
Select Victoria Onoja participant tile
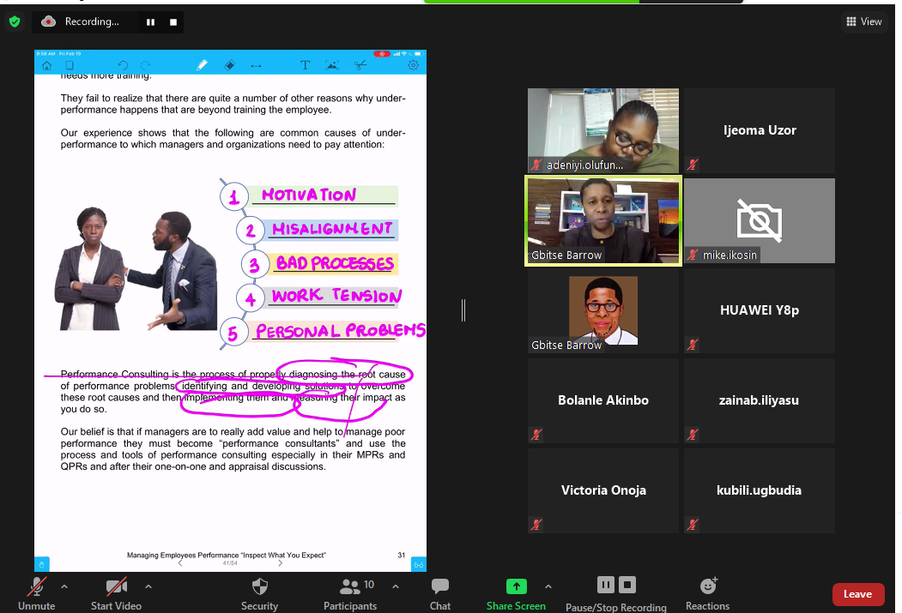point(602,490)
